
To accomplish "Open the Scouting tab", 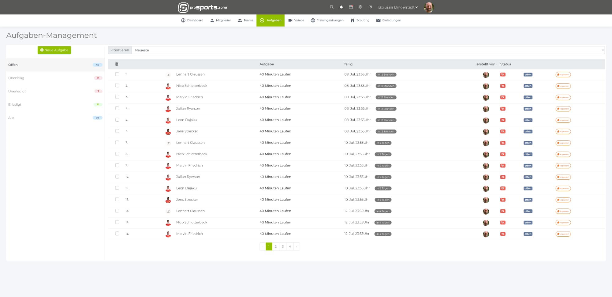I will [360, 20].
